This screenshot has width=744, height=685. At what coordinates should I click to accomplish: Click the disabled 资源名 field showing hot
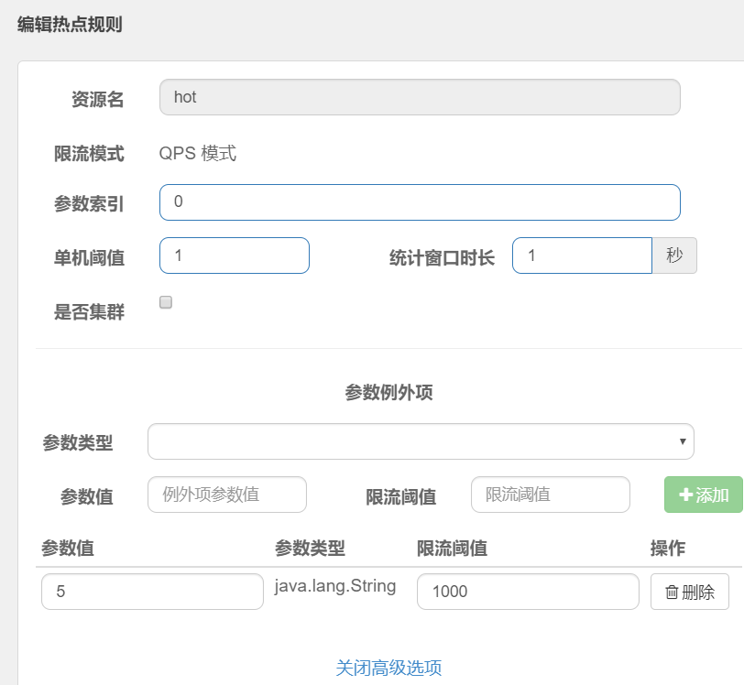click(x=420, y=97)
